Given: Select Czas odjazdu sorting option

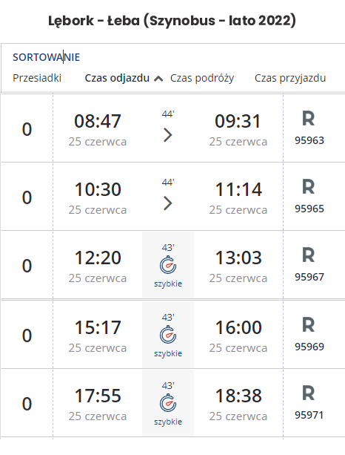Looking at the screenshot, I should tap(117, 79).
